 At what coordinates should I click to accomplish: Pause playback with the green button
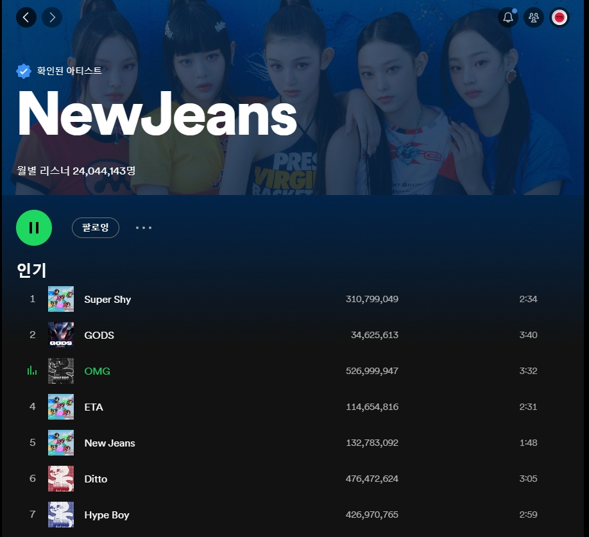(34, 228)
